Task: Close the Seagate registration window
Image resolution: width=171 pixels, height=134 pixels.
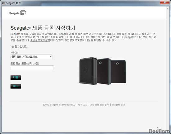Action: [x=165, y=2]
